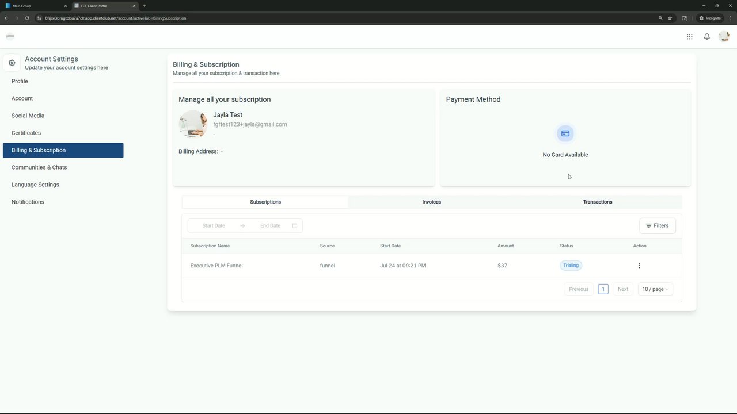Switch to the Transactions tab
The width and height of the screenshot is (737, 414).
[598, 202]
